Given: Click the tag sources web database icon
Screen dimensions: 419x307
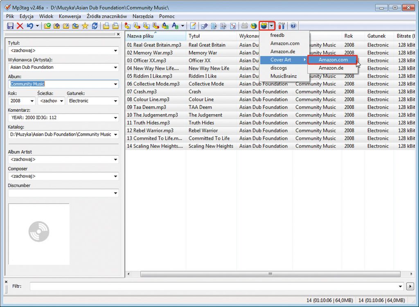Looking at the screenshot, I should 264,26.
